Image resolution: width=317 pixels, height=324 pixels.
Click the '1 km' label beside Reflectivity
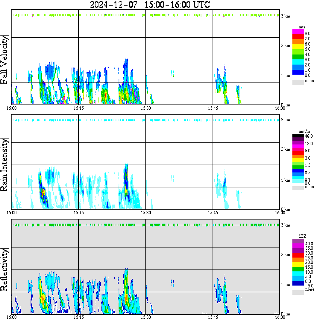coord(285,285)
